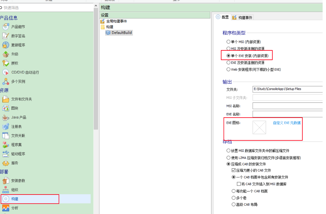Image resolution: width=326 pixels, height=214 pixels.
Task: Open the 文件关联 icon
Action: coord(6,136)
